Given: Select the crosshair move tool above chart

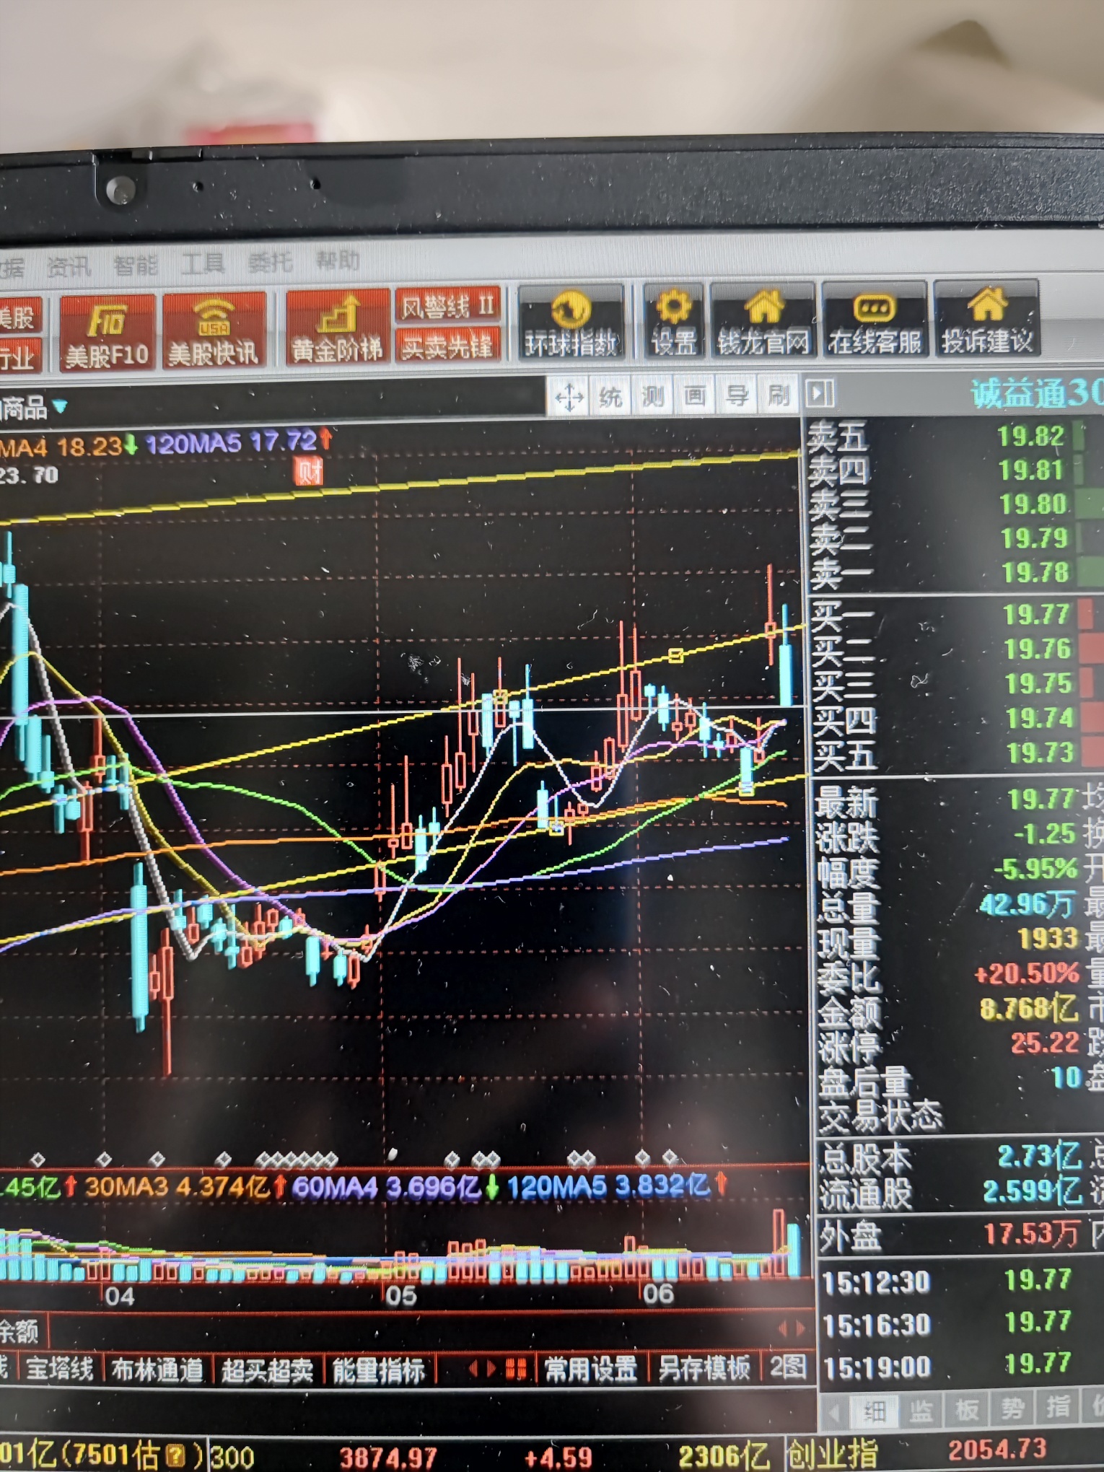Looking at the screenshot, I should [569, 396].
